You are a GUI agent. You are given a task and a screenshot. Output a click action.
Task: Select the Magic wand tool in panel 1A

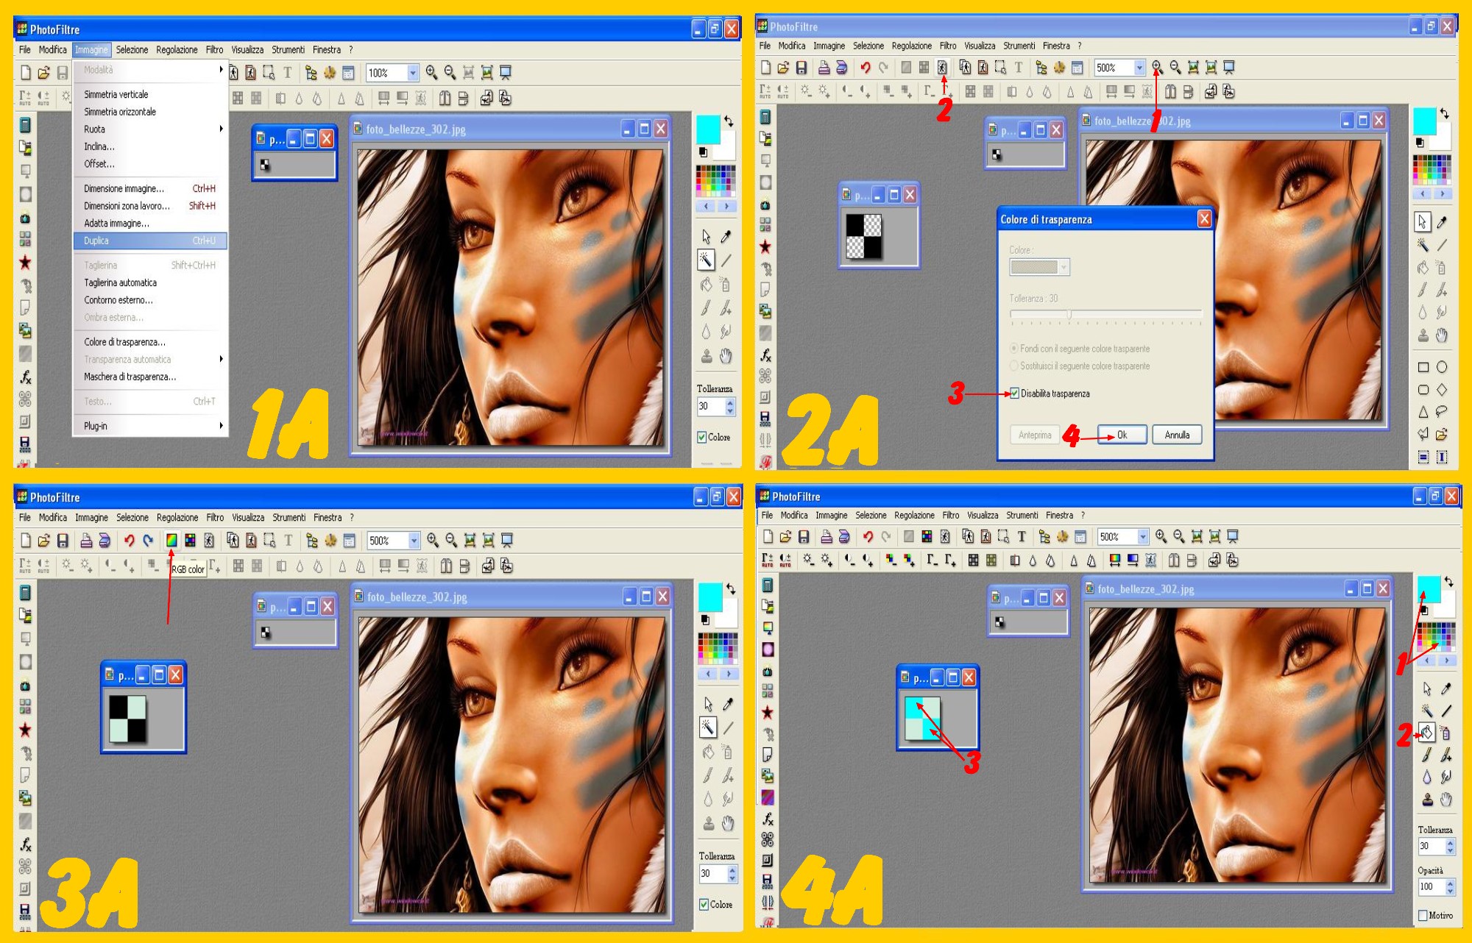tap(706, 259)
